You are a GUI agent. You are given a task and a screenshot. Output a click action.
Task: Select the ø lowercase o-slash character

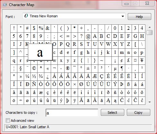[x=27, y=100]
